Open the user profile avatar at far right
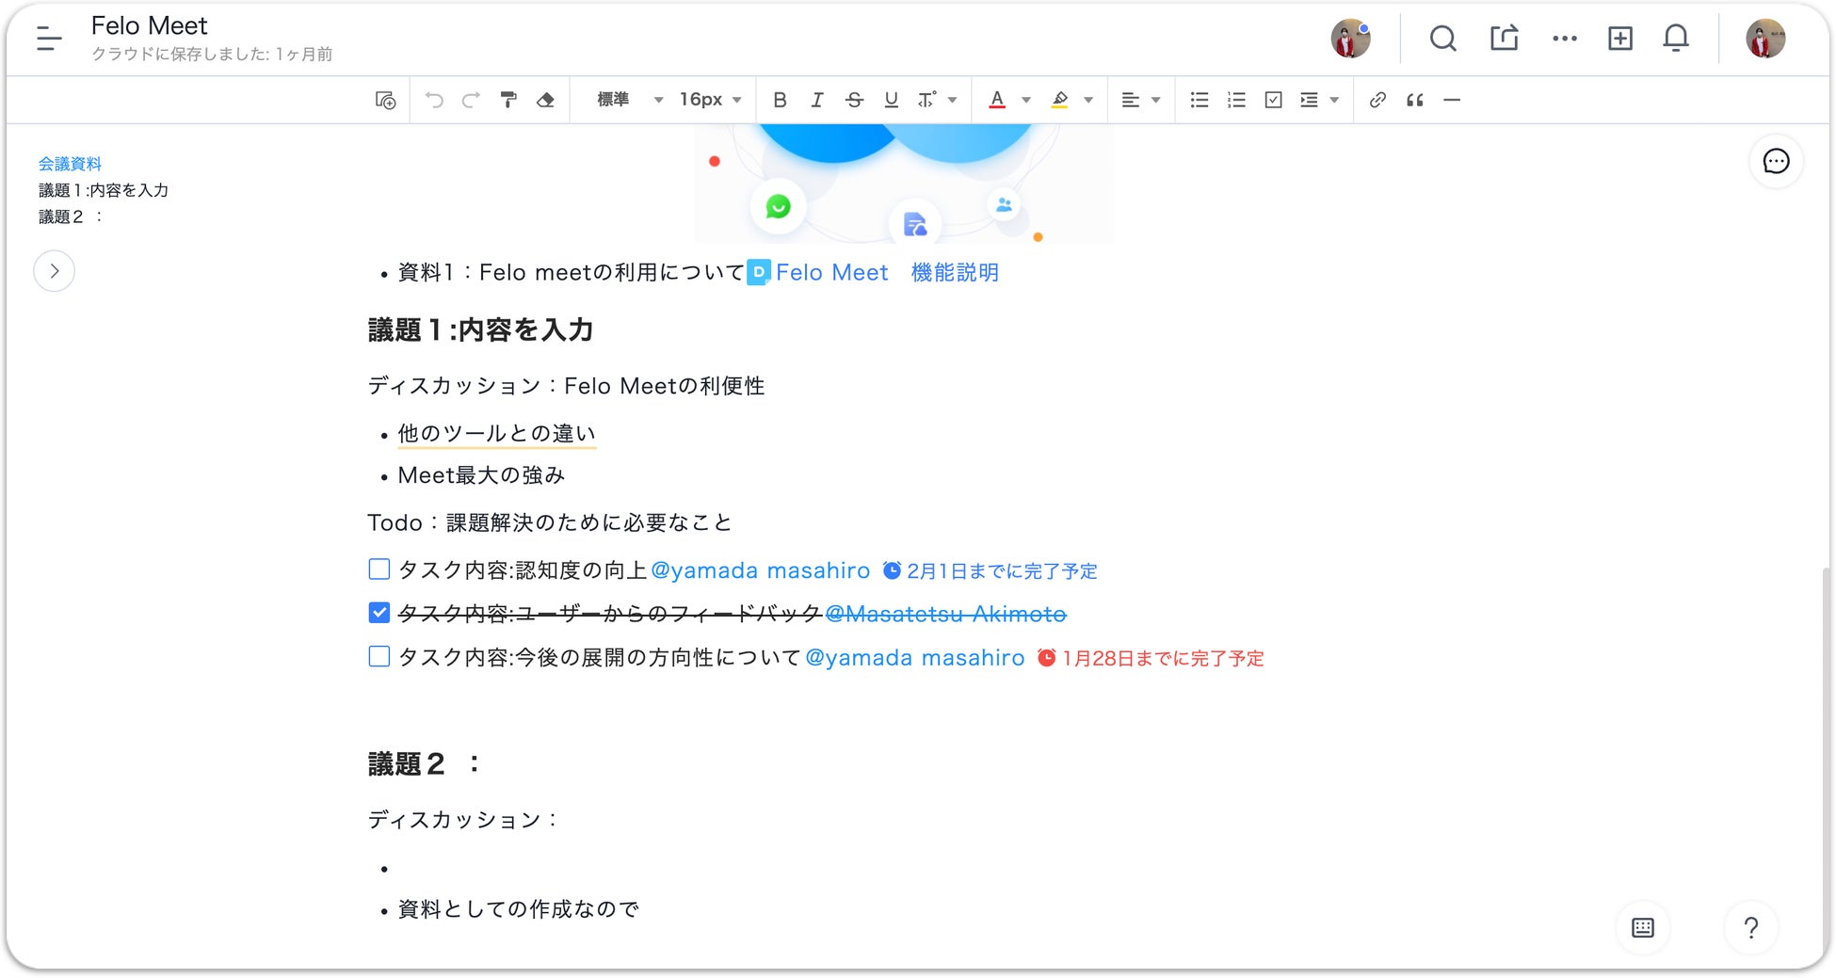The height and width of the screenshot is (978, 1836). 1765,39
